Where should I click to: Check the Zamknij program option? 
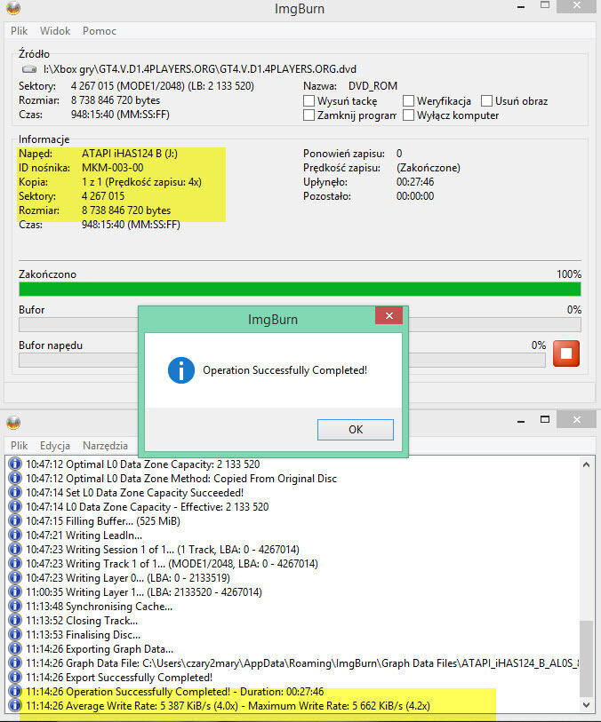(x=309, y=115)
